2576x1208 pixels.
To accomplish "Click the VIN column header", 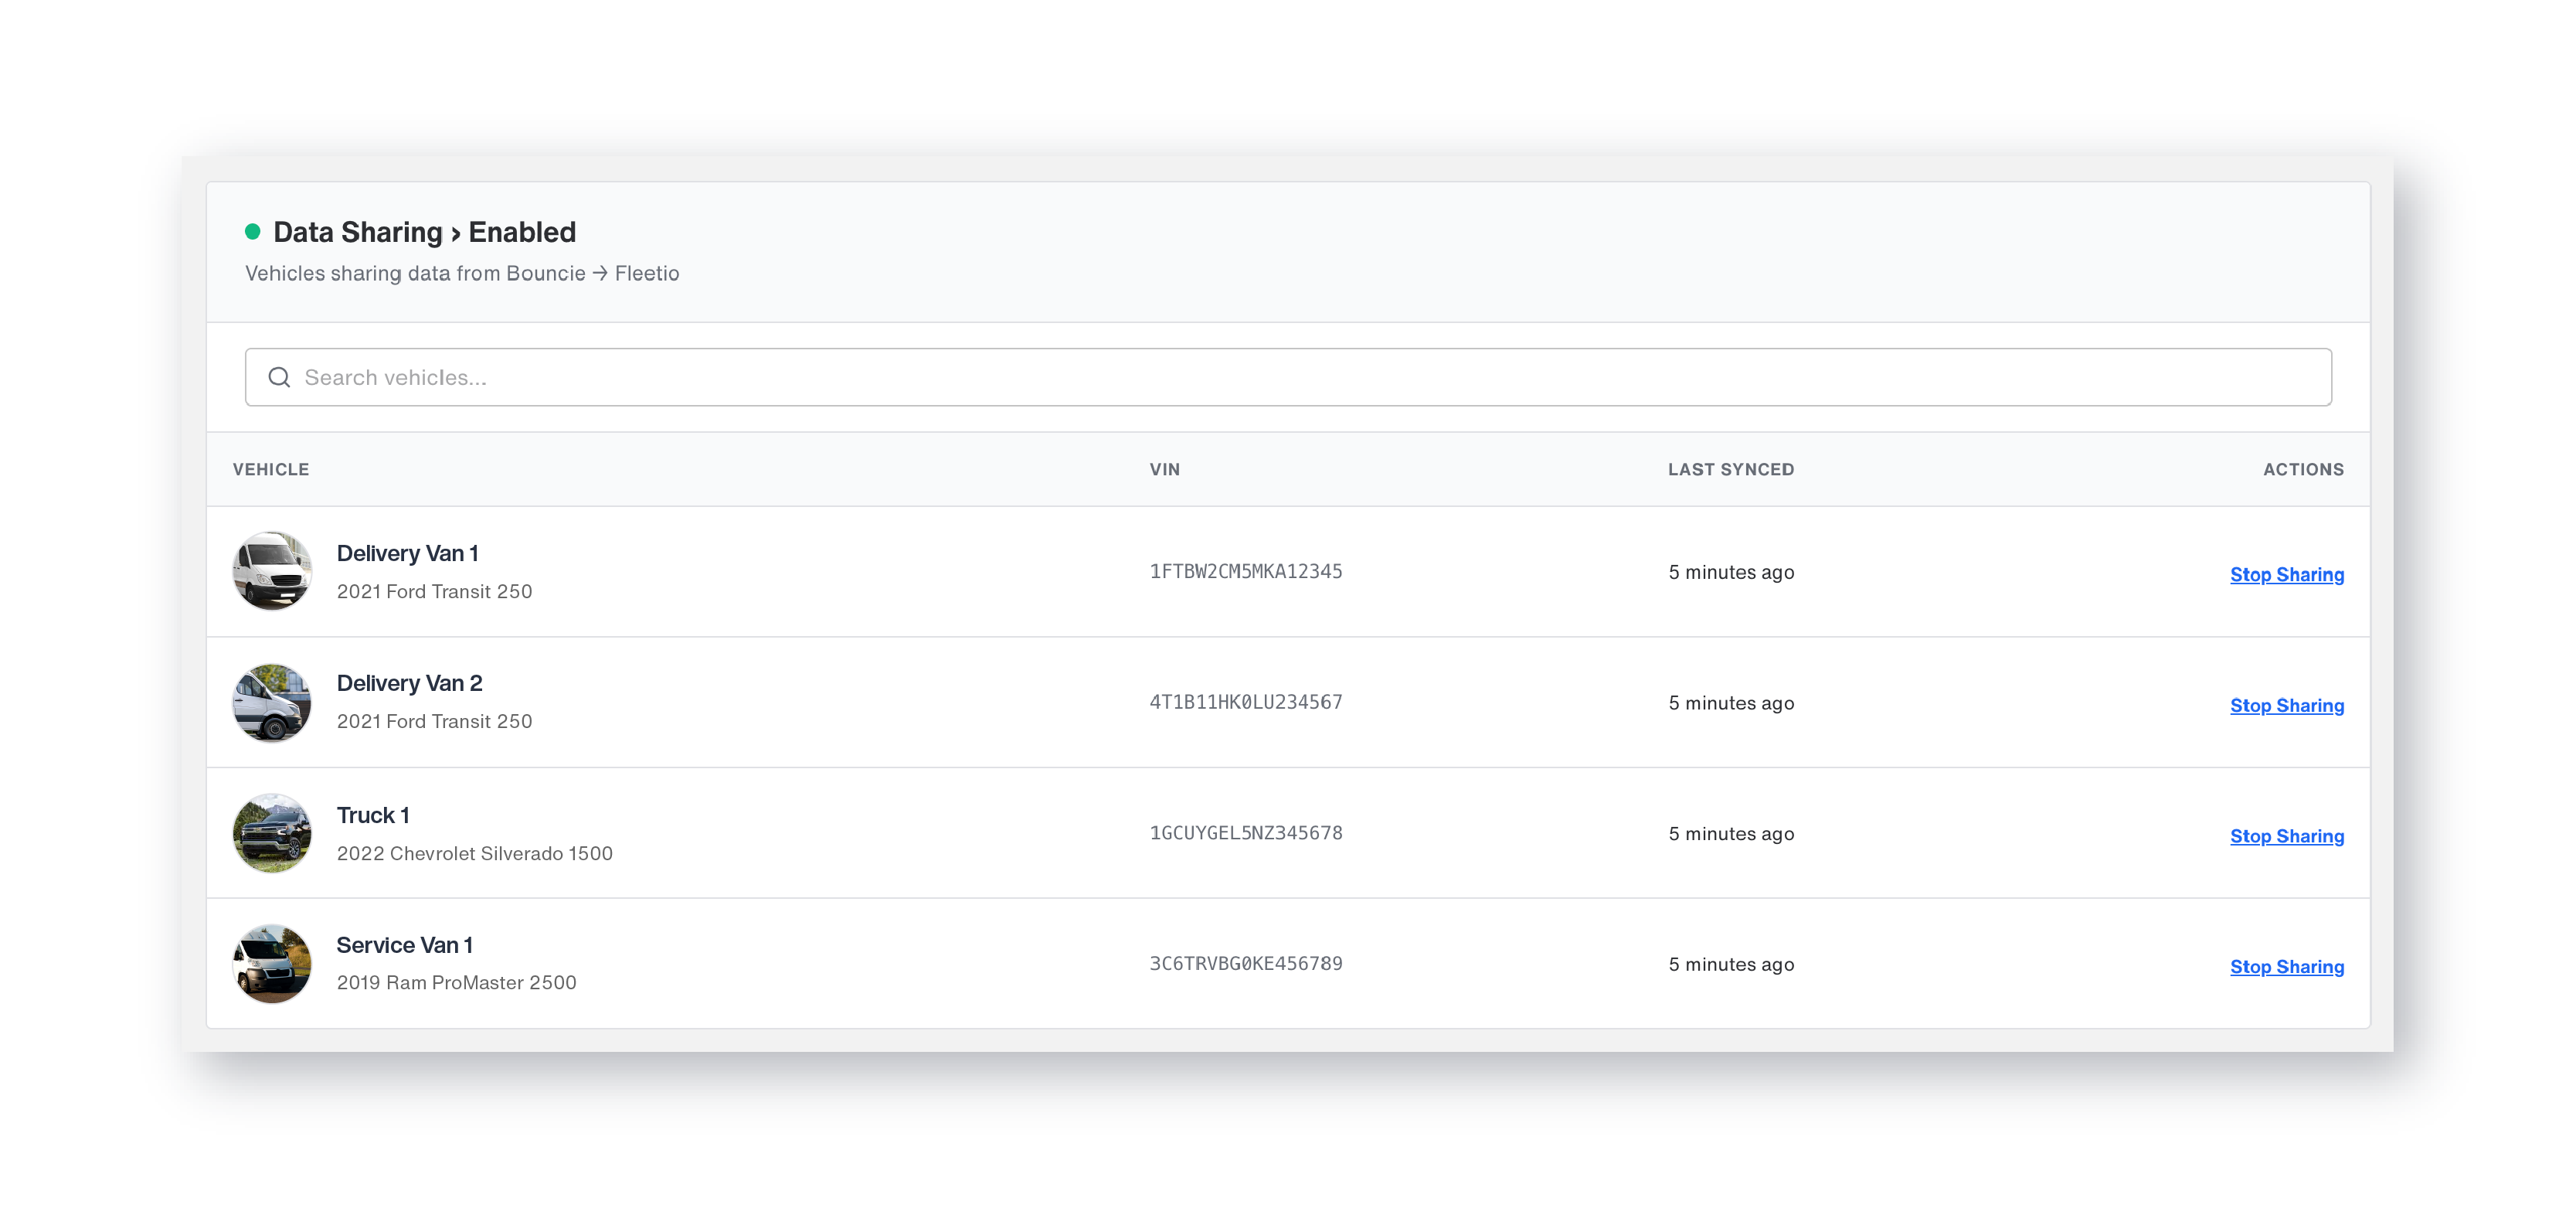I will tap(1164, 469).
